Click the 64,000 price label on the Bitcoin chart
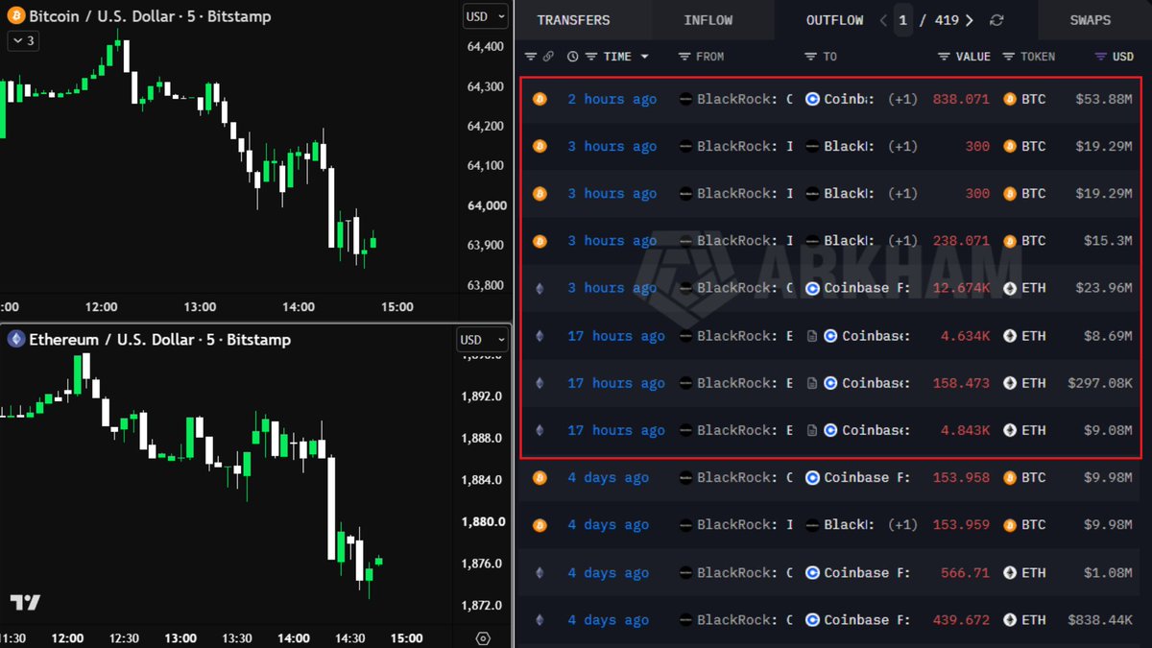Viewport: 1152px width, 648px height. 487,205
